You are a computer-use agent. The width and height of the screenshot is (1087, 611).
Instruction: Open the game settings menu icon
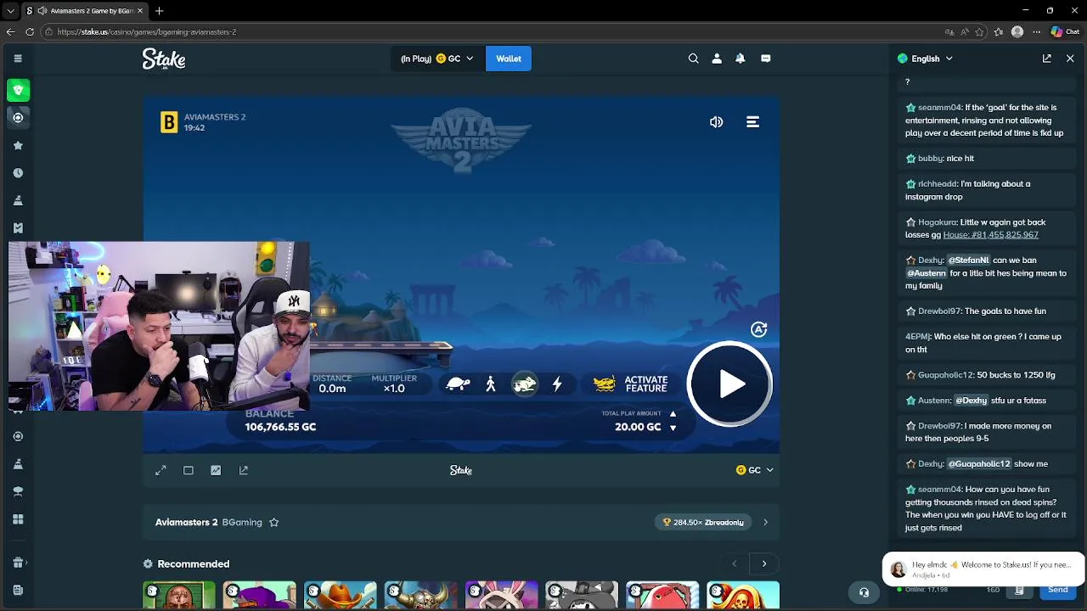(752, 122)
